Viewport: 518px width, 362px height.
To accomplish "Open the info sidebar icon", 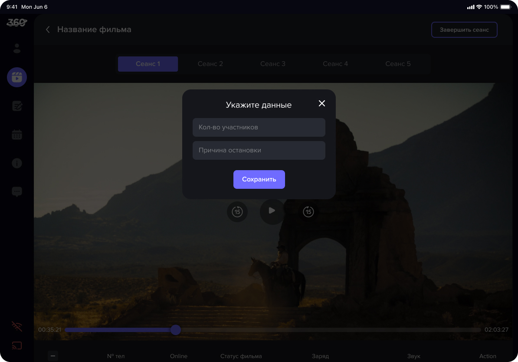I will 17,163.
